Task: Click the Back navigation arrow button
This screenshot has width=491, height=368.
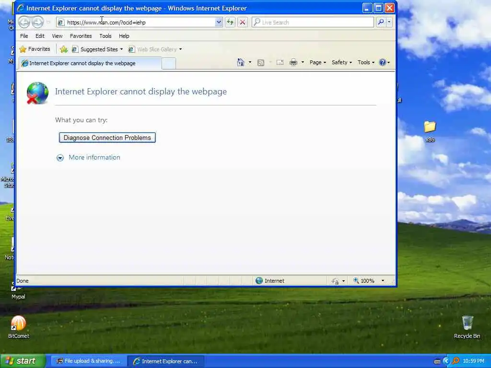Action: click(24, 22)
